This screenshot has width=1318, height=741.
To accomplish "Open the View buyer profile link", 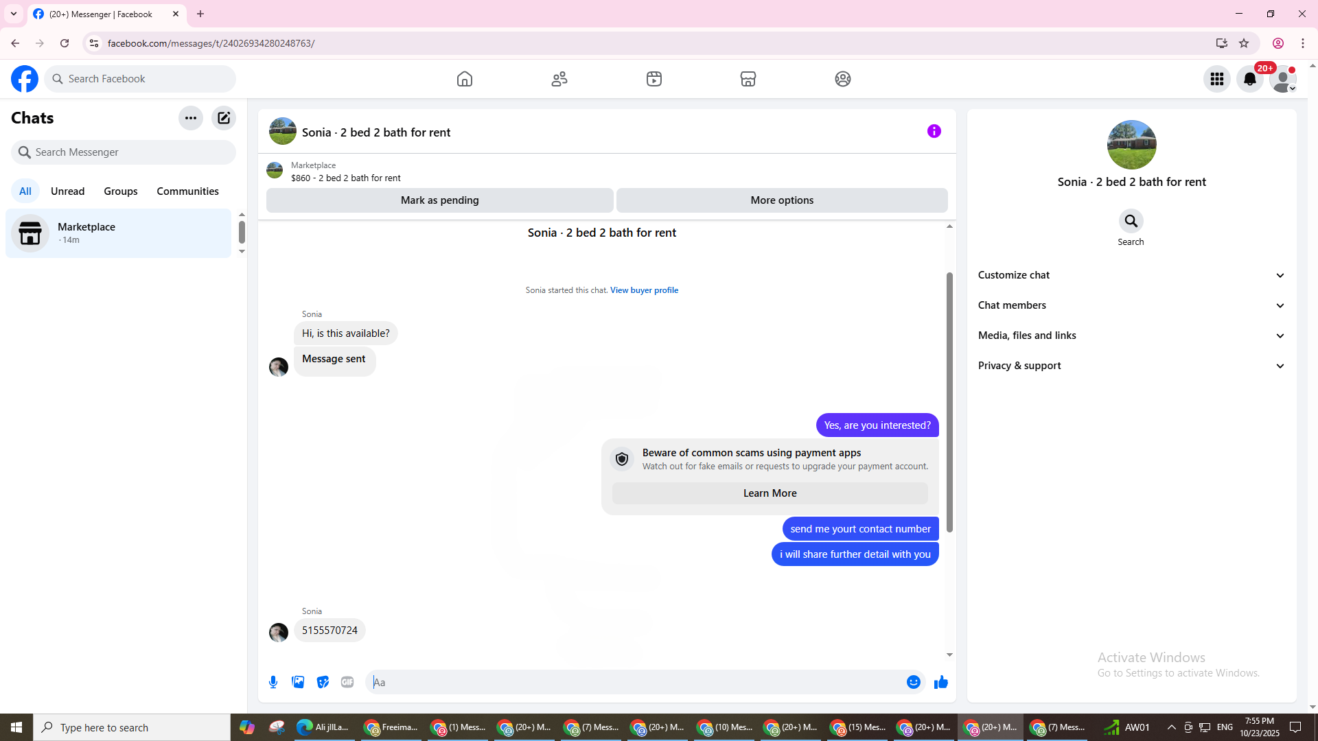I will (644, 290).
